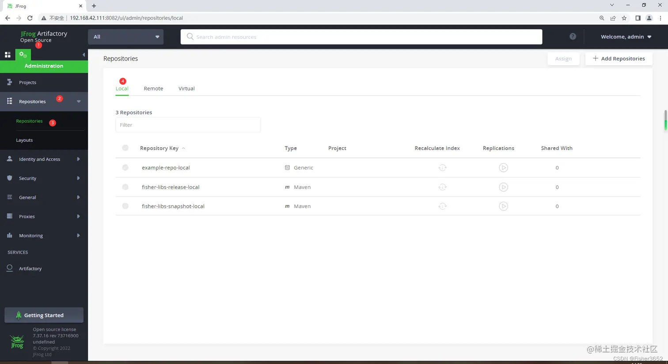This screenshot has width=668, height=364.
Task: Click the Monitoring bar chart icon
Action: coord(9,235)
